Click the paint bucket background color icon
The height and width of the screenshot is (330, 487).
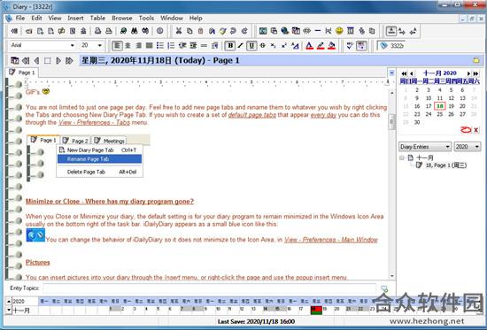coord(332,46)
